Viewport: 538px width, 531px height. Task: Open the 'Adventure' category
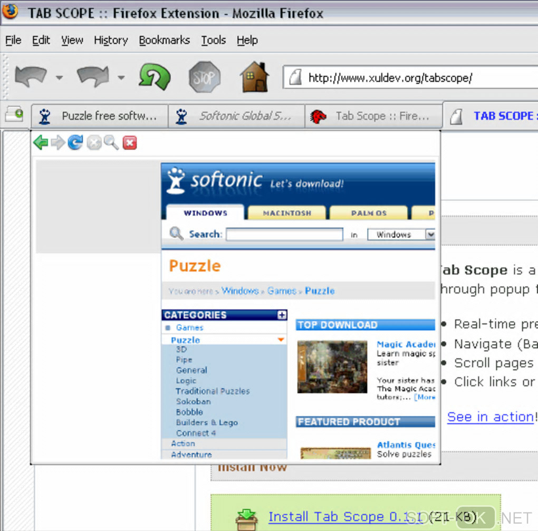point(191,455)
